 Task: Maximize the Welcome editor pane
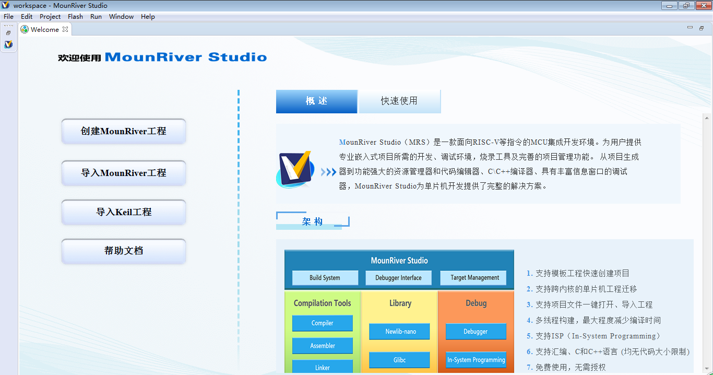pos(701,28)
